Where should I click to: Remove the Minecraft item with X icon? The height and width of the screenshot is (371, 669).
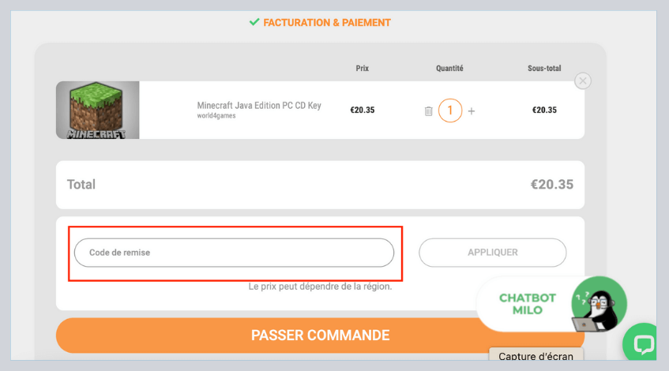click(x=582, y=81)
